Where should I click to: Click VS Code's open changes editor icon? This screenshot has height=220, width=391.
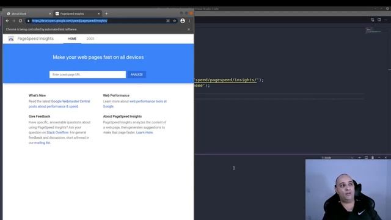tap(373, 20)
